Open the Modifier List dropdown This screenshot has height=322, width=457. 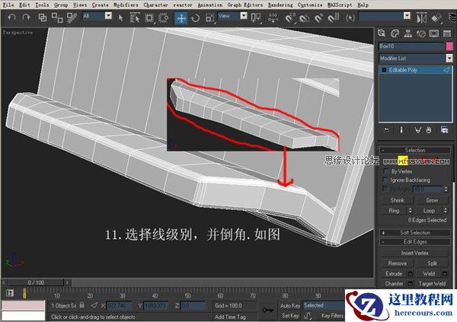(x=416, y=59)
